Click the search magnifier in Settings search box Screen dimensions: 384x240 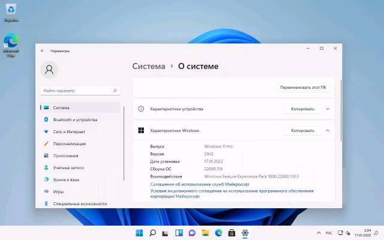pos(115,91)
